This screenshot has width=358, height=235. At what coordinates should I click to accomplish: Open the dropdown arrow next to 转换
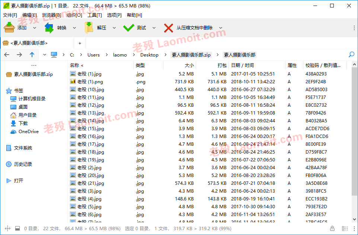click(x=74, y=28)
